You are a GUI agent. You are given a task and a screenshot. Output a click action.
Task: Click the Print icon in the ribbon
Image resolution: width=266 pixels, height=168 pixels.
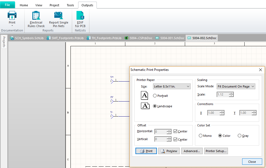tap(12, 15)
